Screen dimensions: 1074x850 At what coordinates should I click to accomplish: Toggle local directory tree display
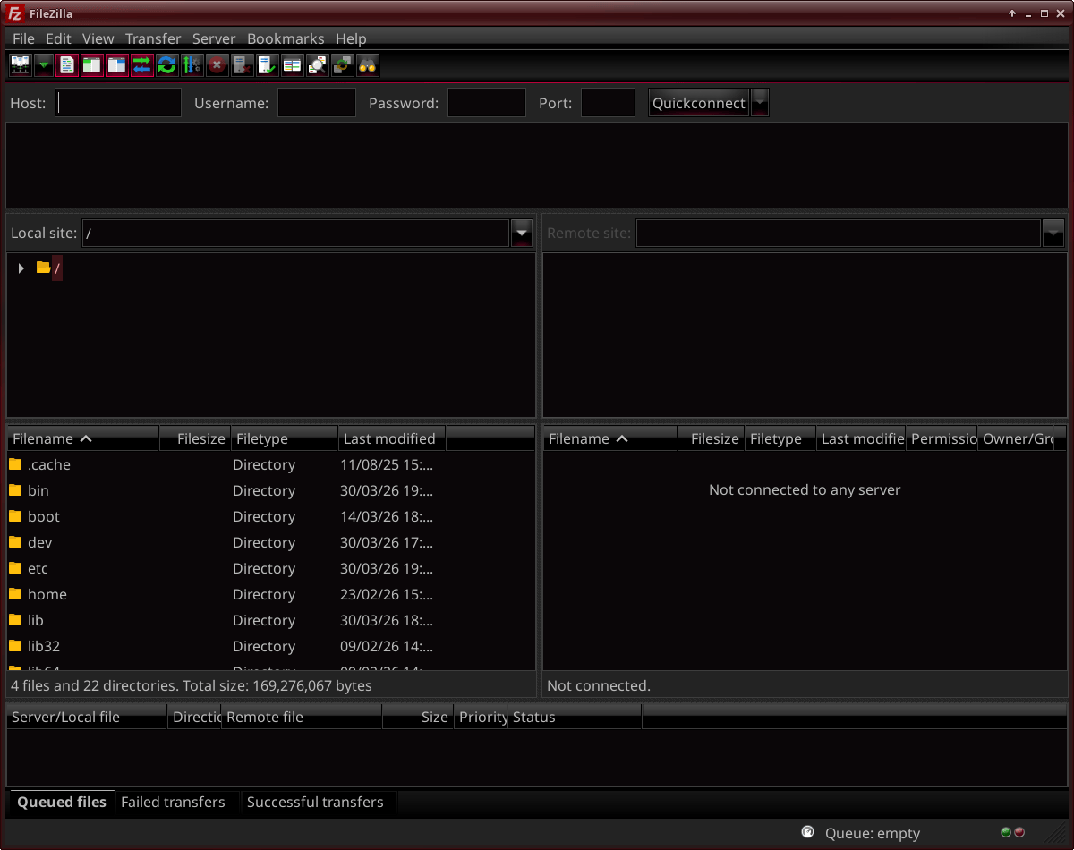(92, 65)
